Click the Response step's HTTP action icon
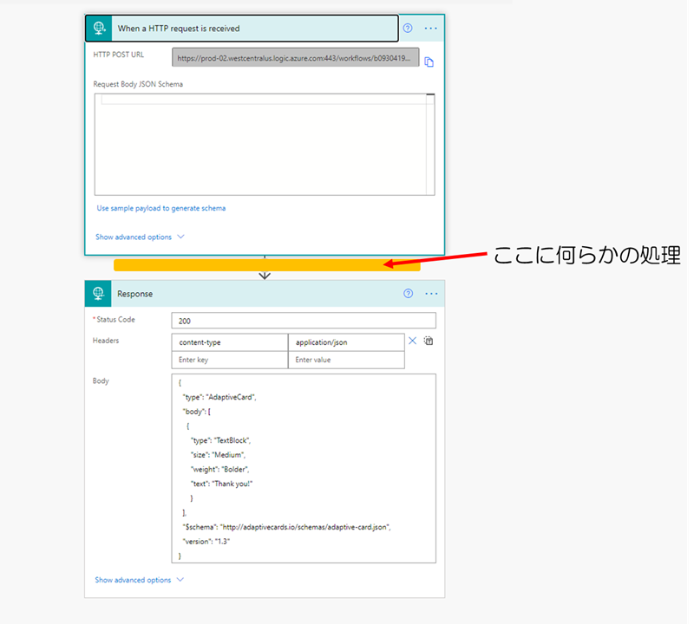This screenshot has height=624, width=694. 98,294
